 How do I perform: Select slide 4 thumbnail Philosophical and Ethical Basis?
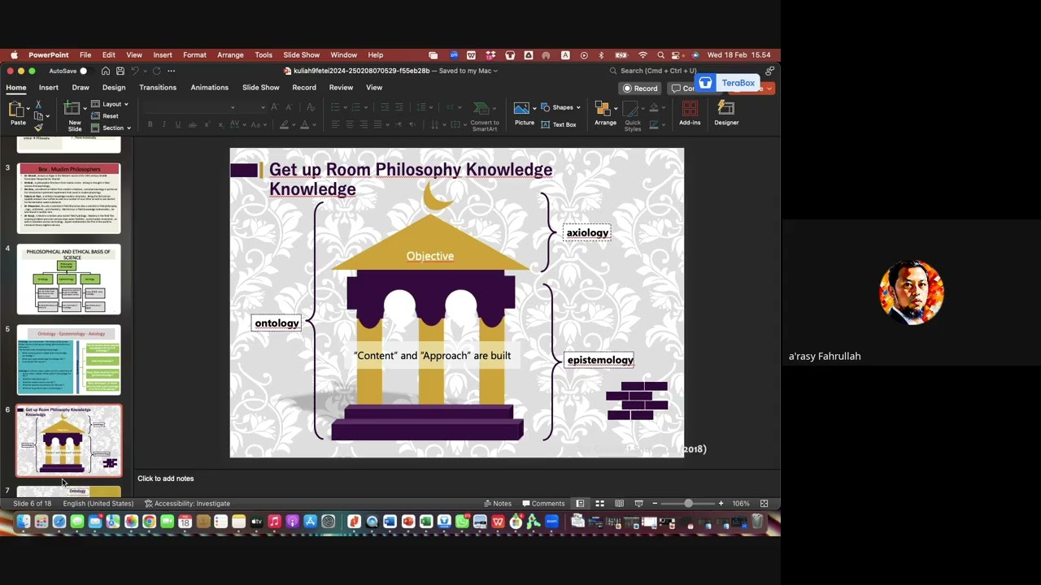69,279
